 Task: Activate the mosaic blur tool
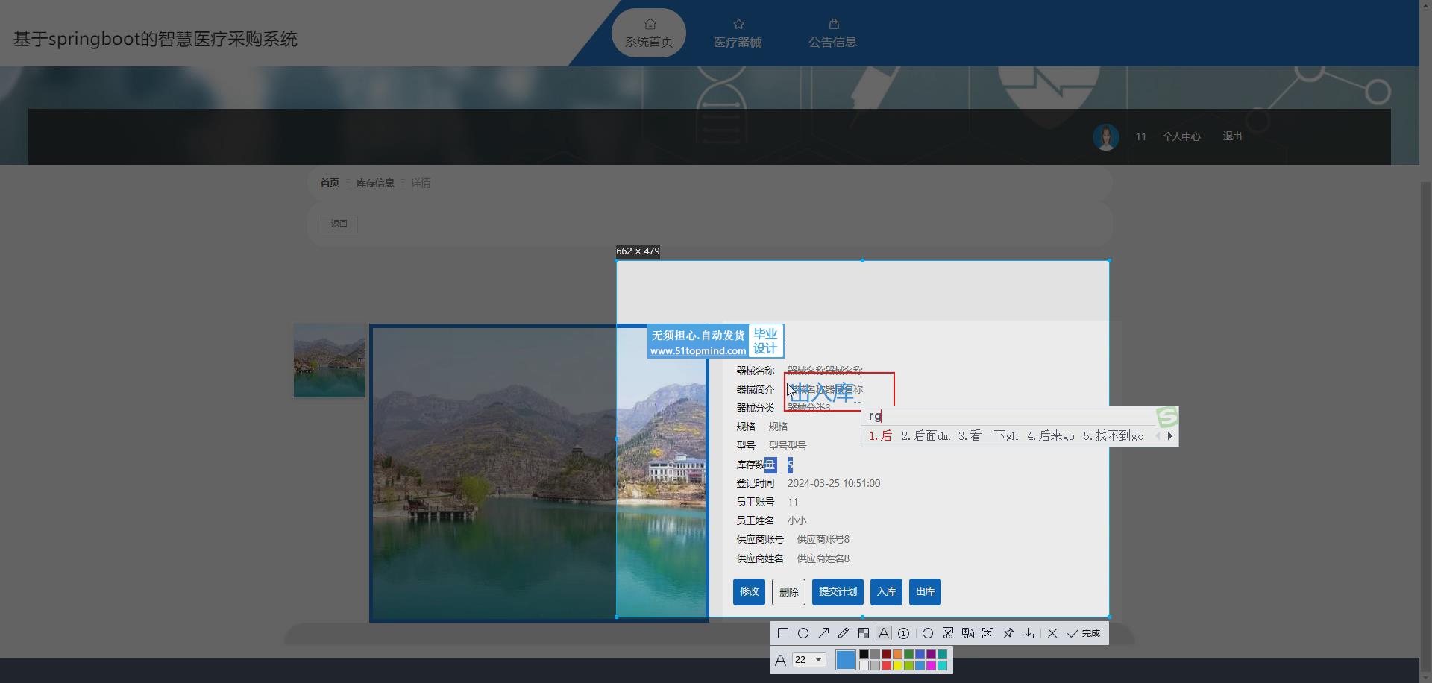863,633
